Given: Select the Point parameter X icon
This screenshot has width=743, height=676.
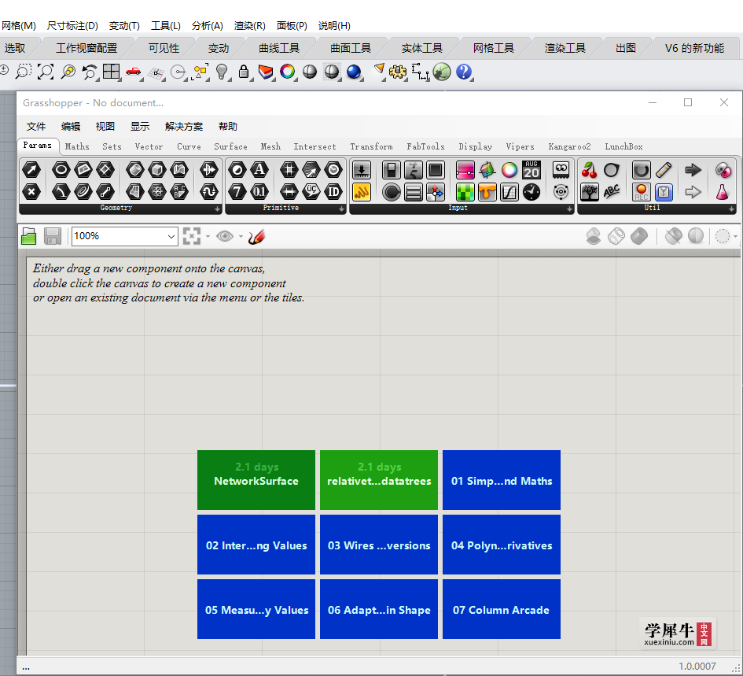Looking at the screenshot, I should point(31,192).
